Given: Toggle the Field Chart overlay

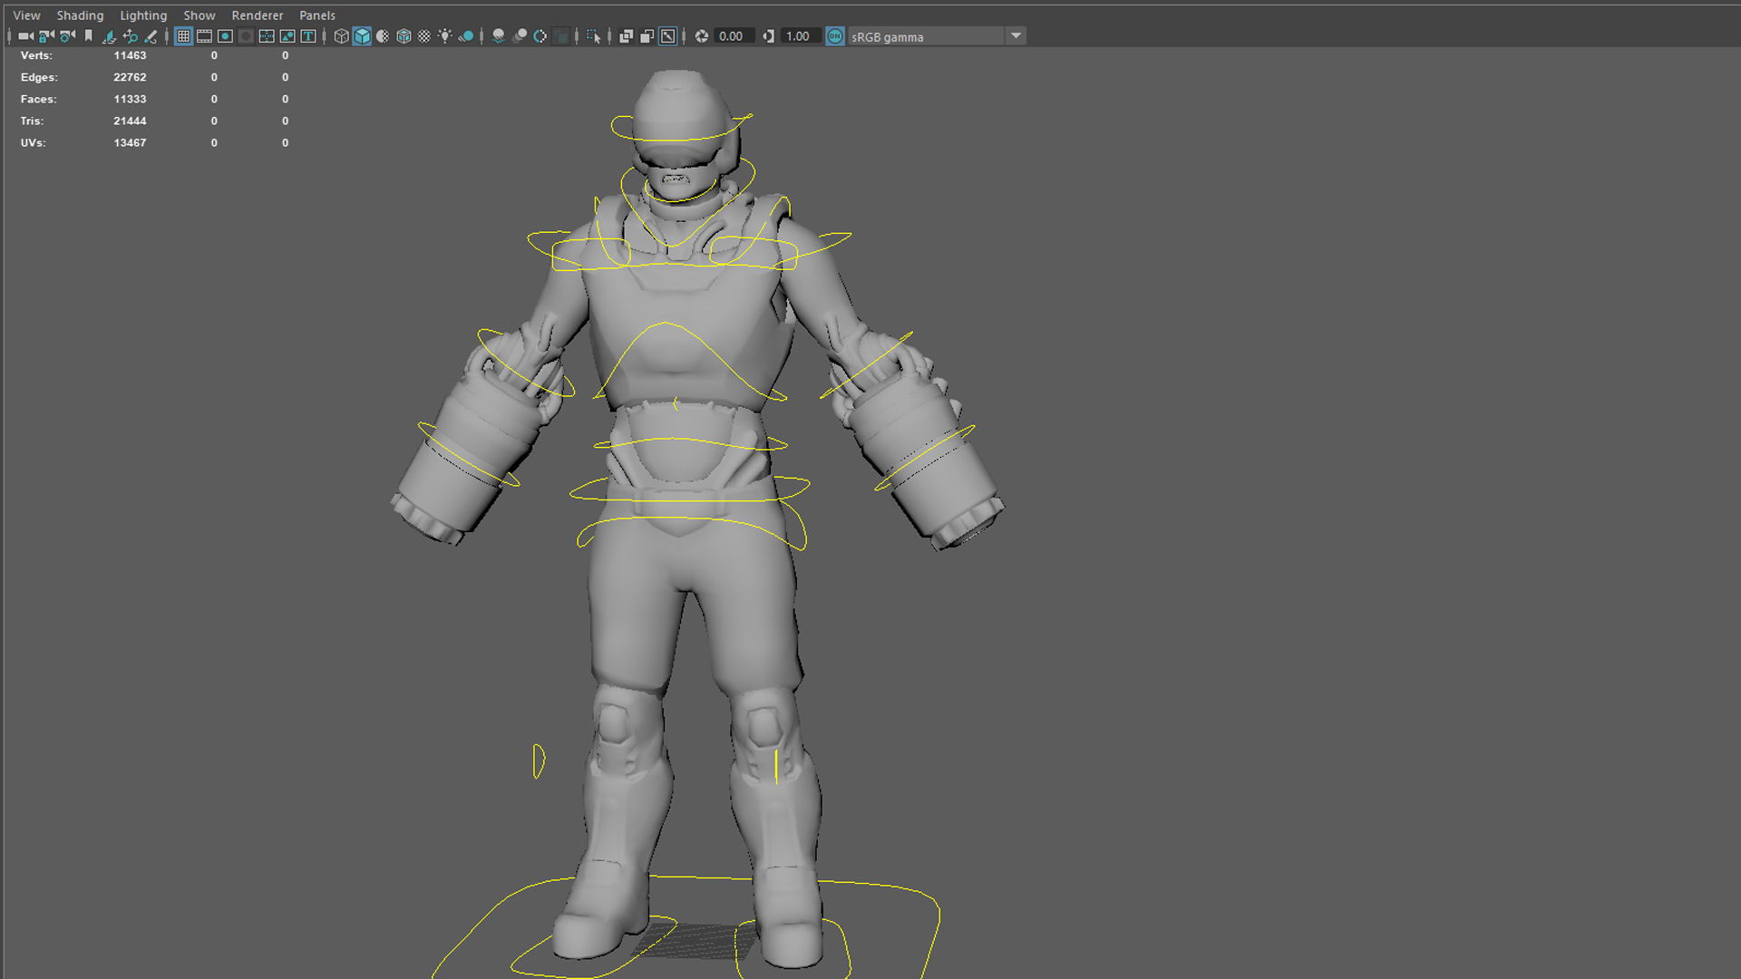Looking at the screenshot, I should coord(267,36).
